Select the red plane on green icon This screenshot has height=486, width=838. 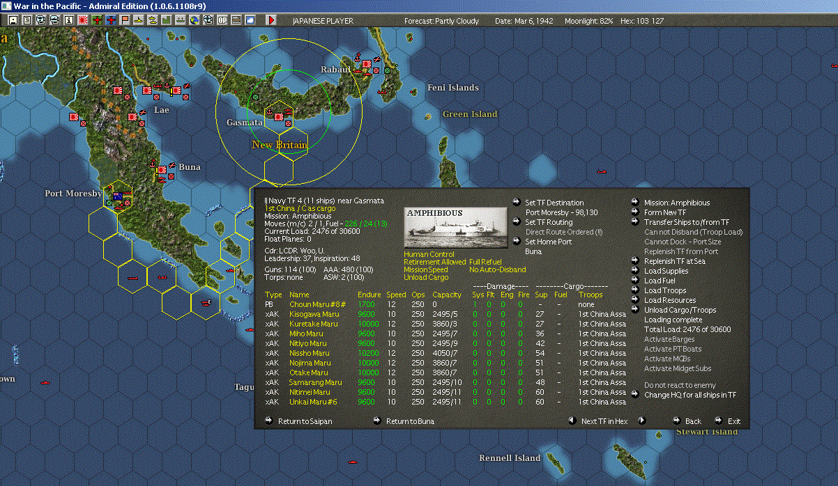tap(97, 20)
